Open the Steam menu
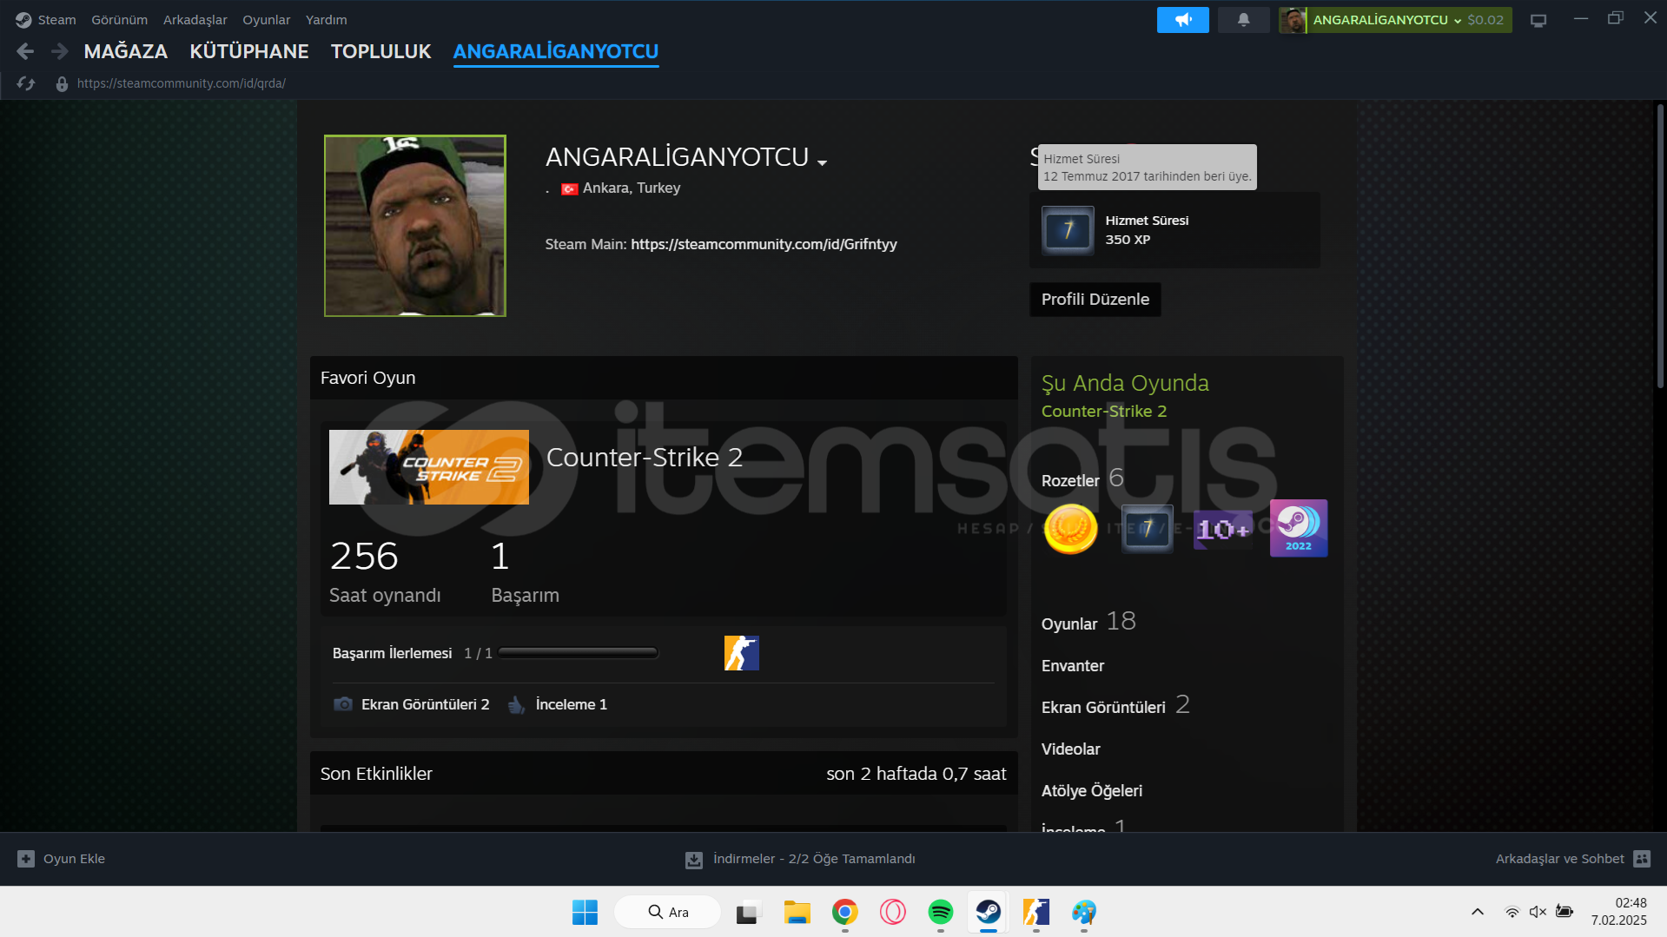This screenshot has width=1667, height=937. (56, 20)
